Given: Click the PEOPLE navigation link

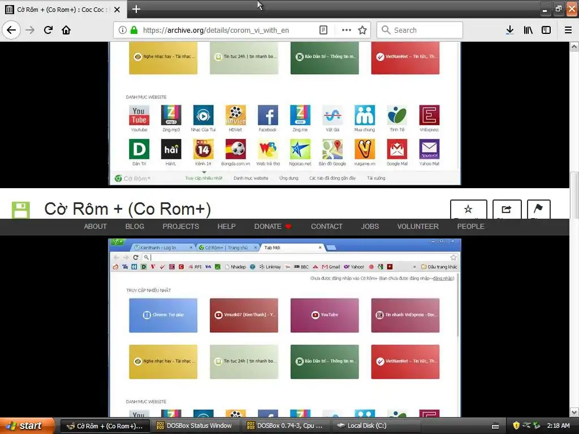Looking at the screenshot, I should [471, 226].
